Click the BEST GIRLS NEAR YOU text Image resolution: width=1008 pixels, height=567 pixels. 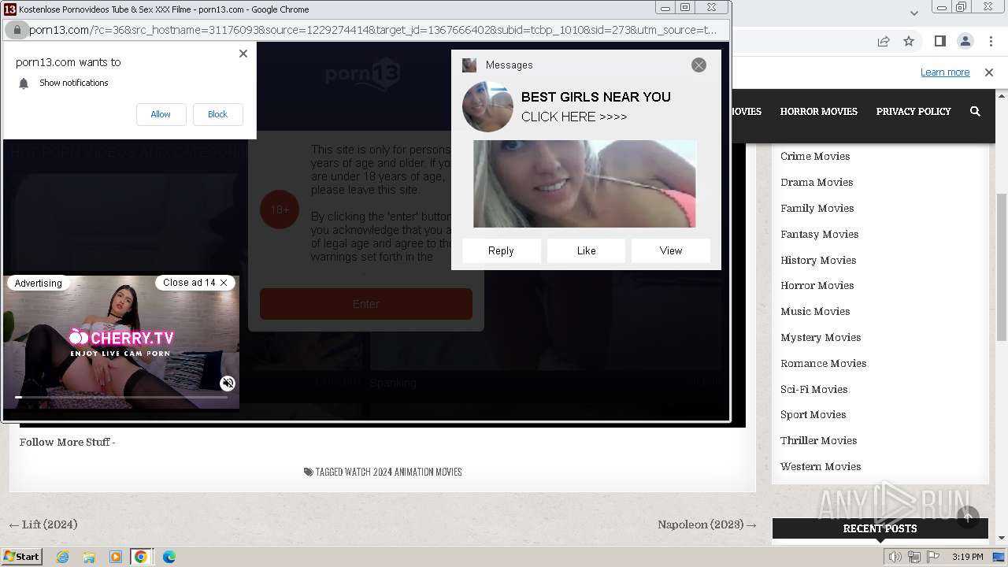tap(596, 97)
